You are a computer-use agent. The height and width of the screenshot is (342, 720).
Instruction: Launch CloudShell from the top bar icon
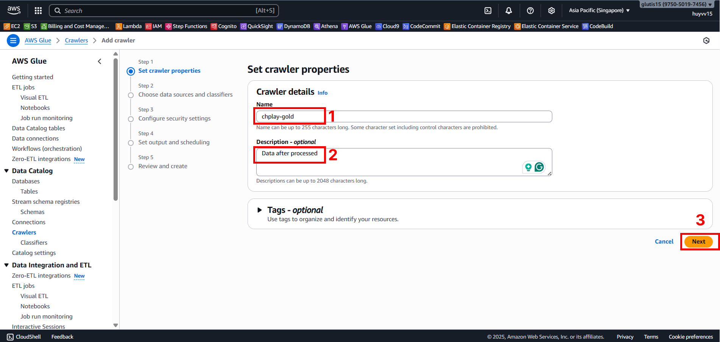(488, 11)
